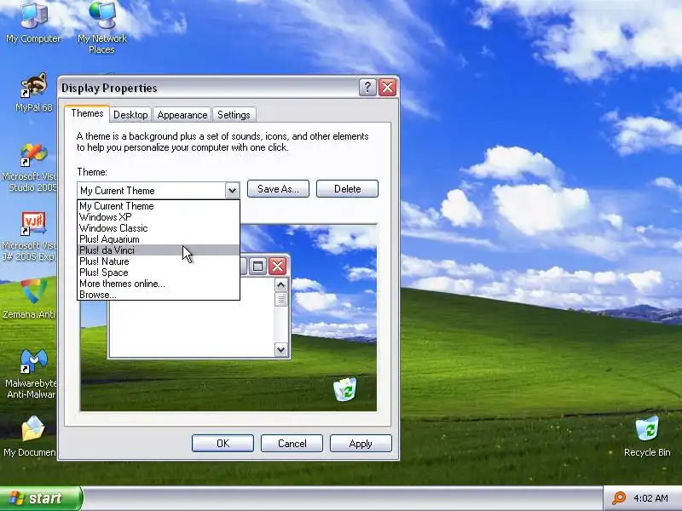Choose Browse... in the theme list
The width and height of the screenshot is (682, 511).
159,295
